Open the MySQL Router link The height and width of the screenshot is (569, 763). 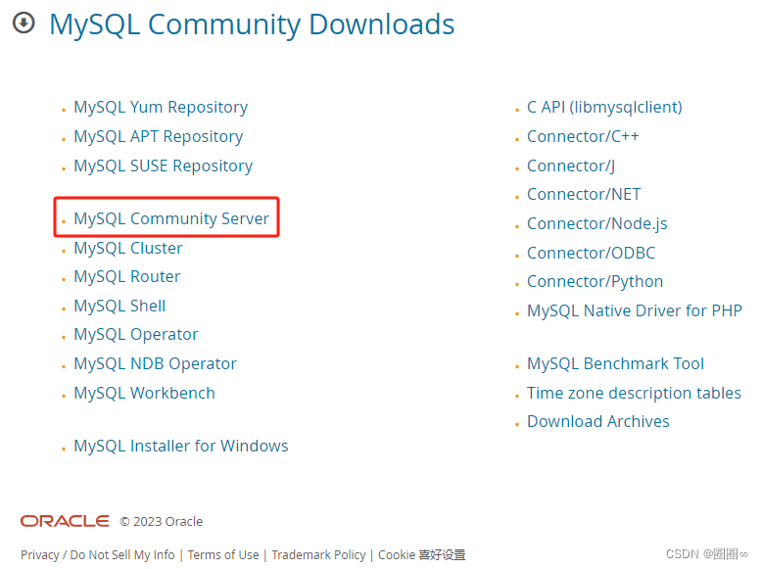(127, 276)
